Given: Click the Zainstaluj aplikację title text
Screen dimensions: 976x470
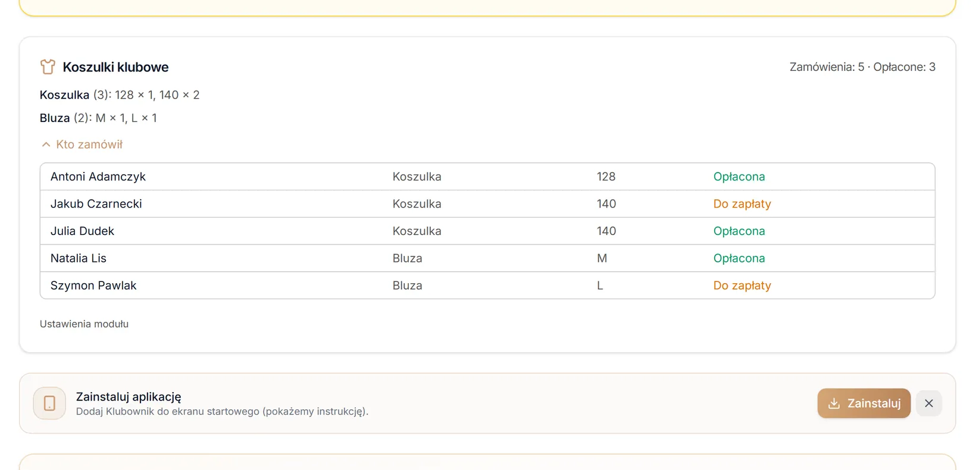Looking at the screenshot, I should point(129,397).
